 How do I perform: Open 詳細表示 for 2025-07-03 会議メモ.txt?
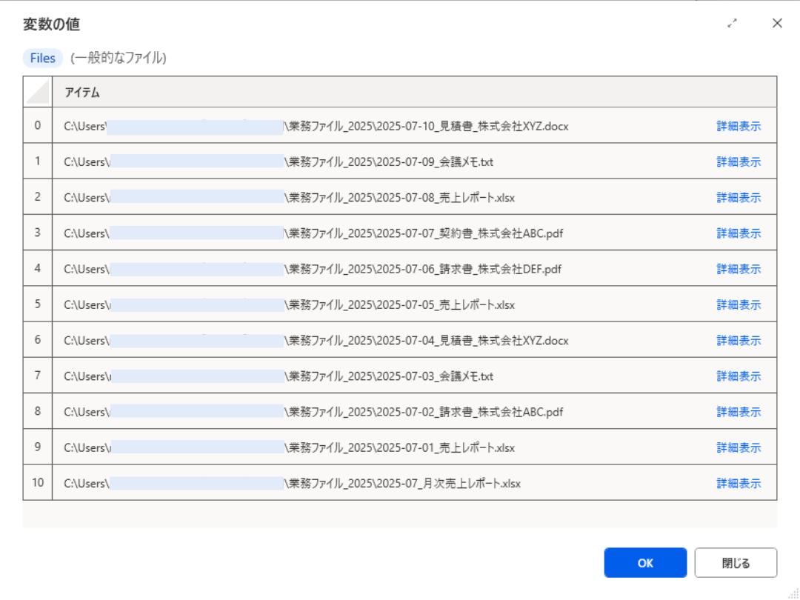click(739, 376)
